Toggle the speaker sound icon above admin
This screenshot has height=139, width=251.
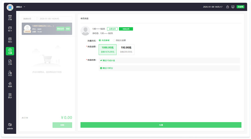coord(10,124)
